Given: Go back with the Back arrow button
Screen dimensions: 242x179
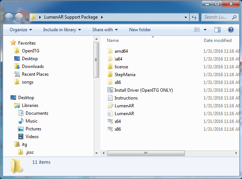Looking at the screenshot, I should tap(9, 17).
